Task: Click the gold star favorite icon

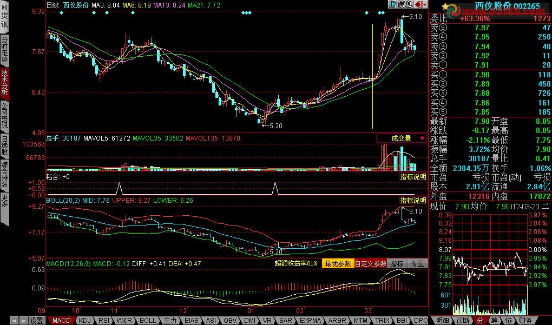Action: click(x=445, y=6)
